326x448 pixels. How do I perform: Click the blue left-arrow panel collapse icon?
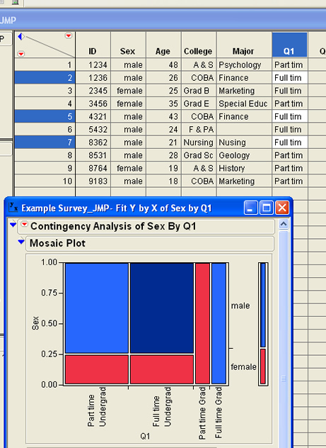click(21, 37)
